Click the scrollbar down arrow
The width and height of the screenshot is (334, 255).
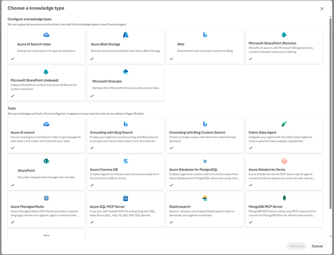330,236
